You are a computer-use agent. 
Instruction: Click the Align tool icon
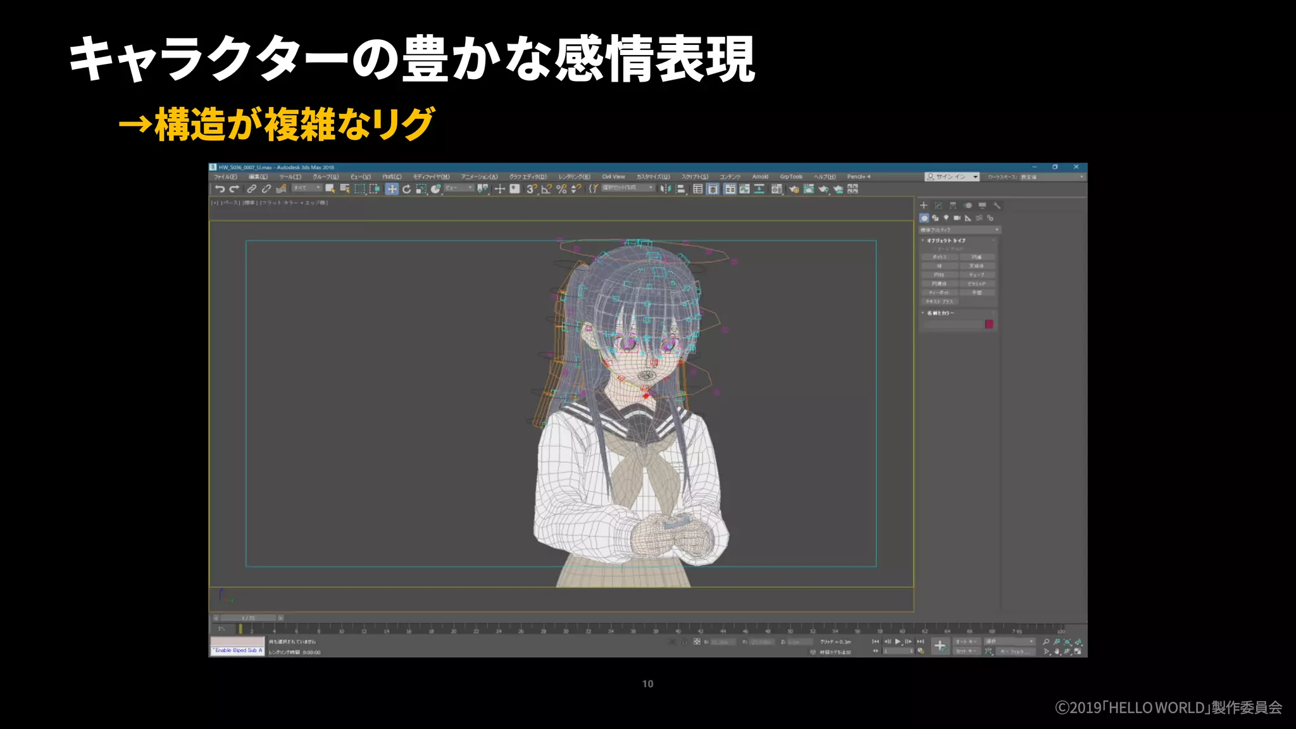[x=680, y=189]
